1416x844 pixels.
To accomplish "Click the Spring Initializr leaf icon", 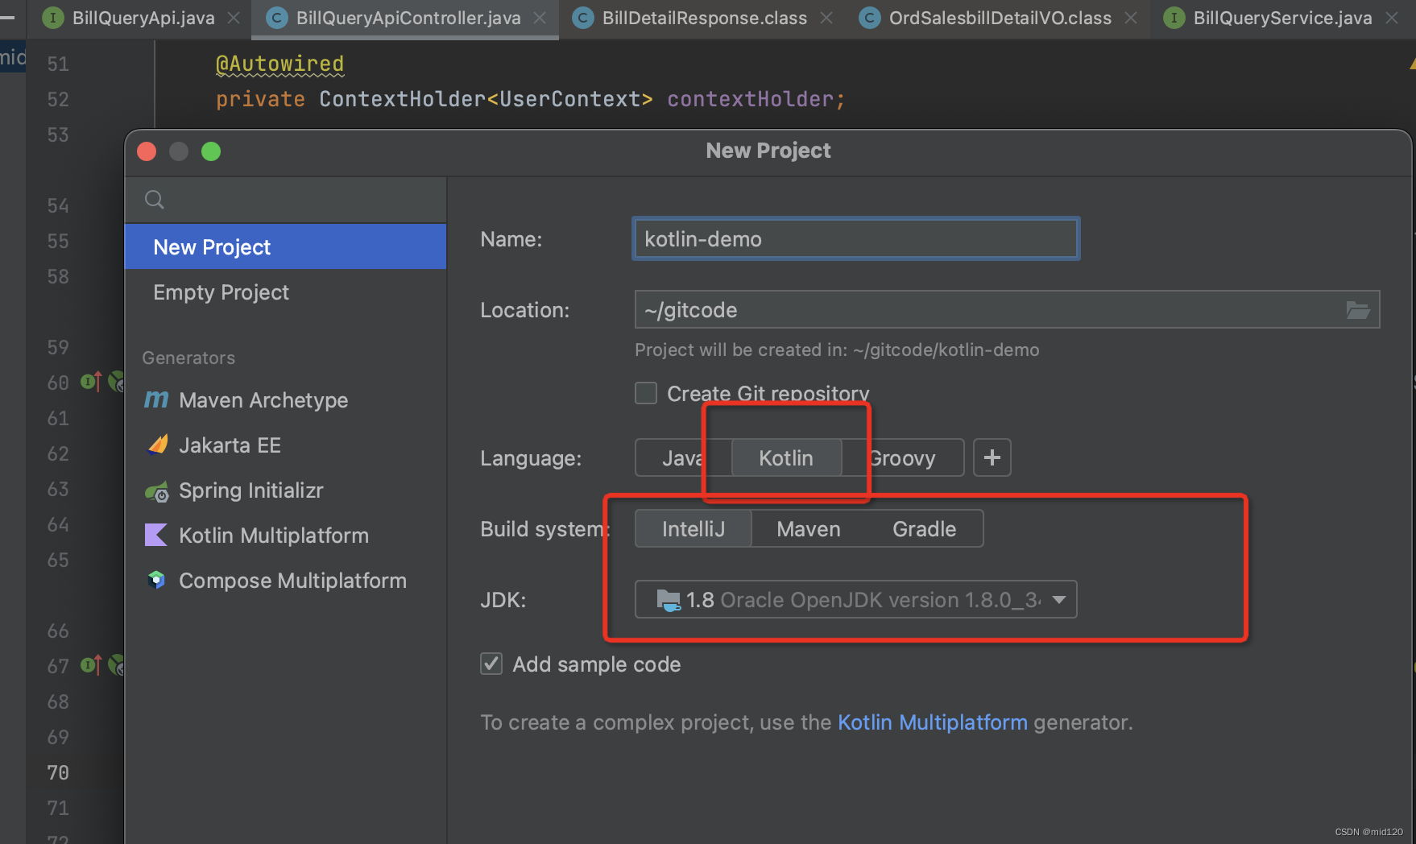I will click(157, 491).
